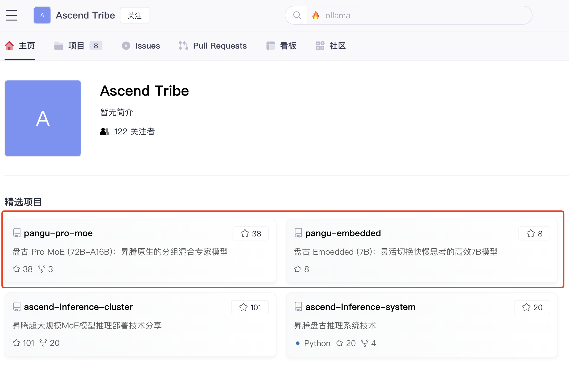Star the ascend-inference-system repository
Image resolution: width=569 pixels, height=369 pixels.
[532, 307]
